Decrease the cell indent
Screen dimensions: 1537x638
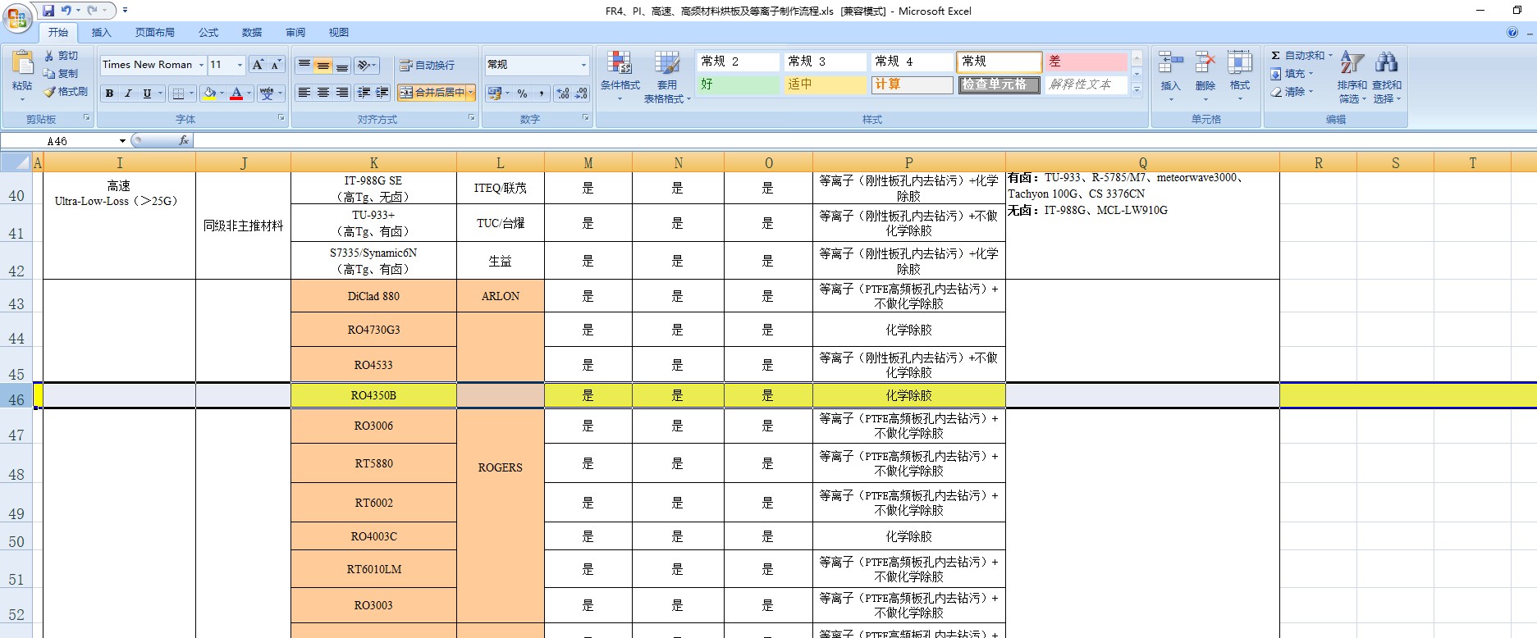[364, 93]
